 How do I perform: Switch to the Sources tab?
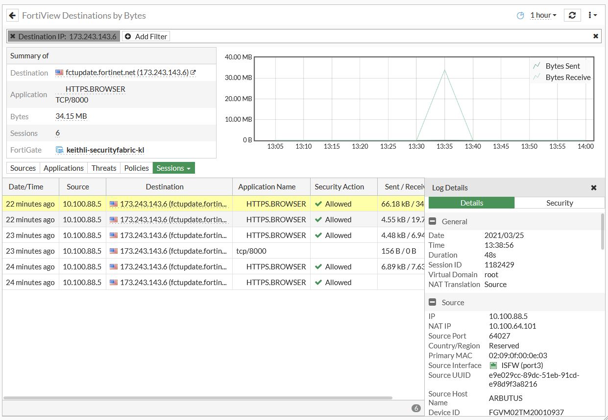[x=23, y=168]
